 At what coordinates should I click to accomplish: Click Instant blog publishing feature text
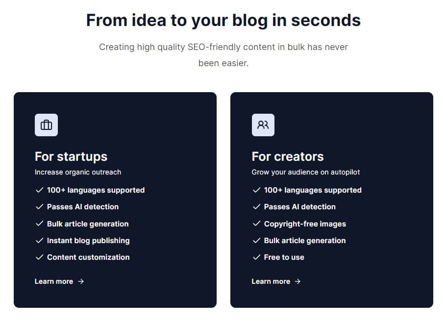click(88, 241)
